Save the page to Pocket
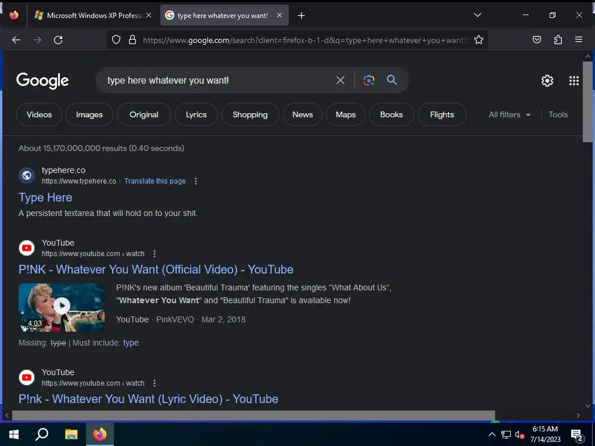Viewport: 595px width, 446px height. point(536,40)
